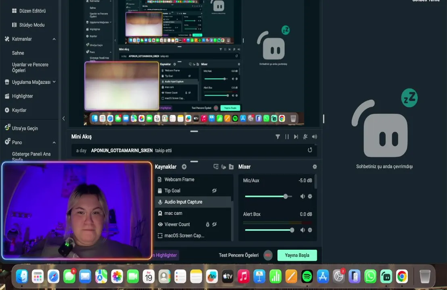Click the audio icon in Kaynaklar header
Image resolution: width=447 pixels, height=290 pixels.
223,167
